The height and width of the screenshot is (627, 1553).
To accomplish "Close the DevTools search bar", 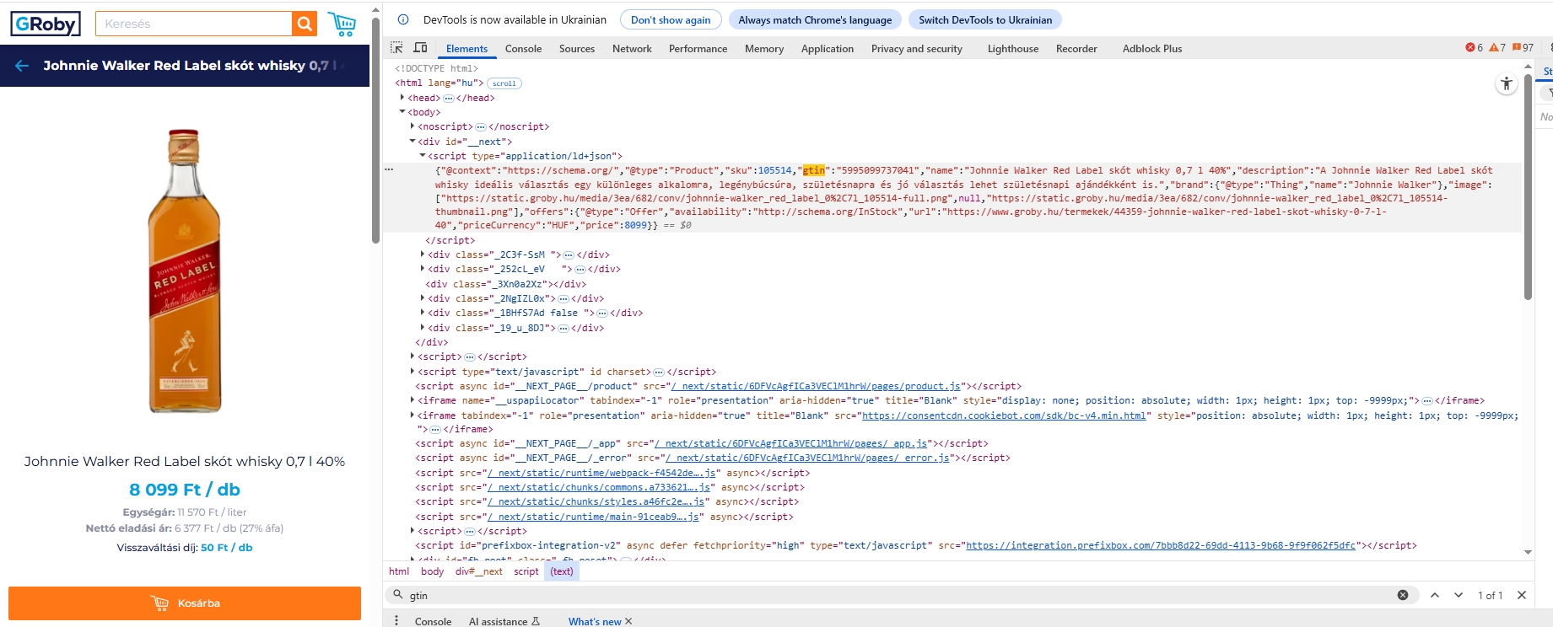I will pos(1522,595).
